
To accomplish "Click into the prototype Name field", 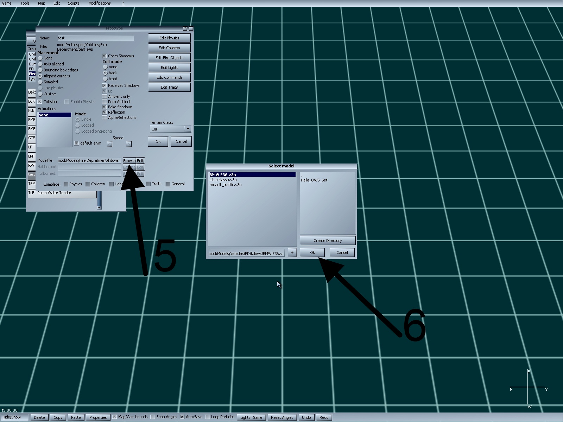I will (95, 38).
